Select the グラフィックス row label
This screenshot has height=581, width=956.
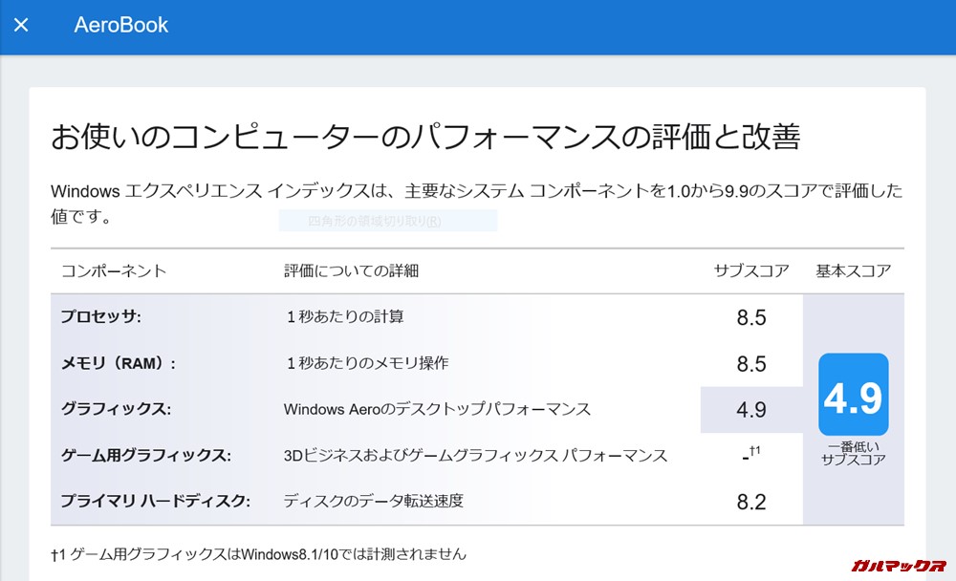[116, 409]
